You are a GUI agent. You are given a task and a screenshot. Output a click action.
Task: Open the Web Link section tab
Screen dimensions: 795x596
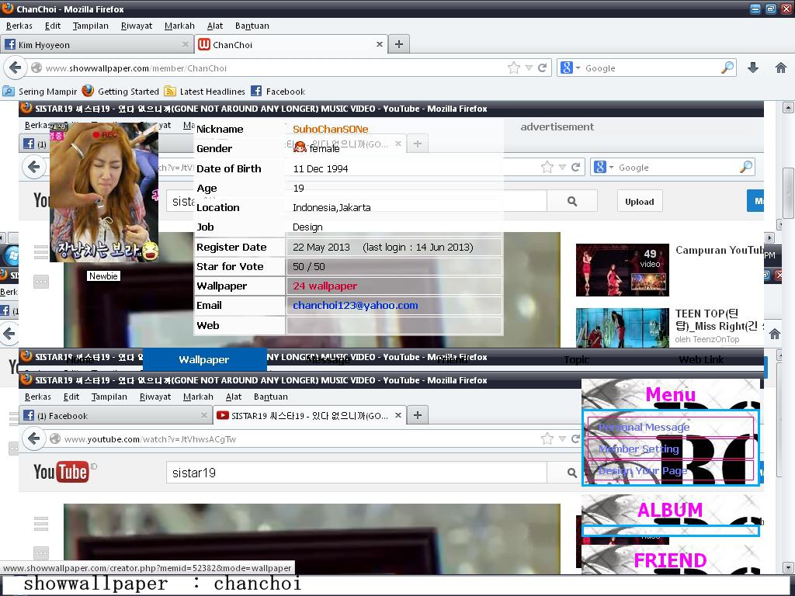(x=701, y=359)
